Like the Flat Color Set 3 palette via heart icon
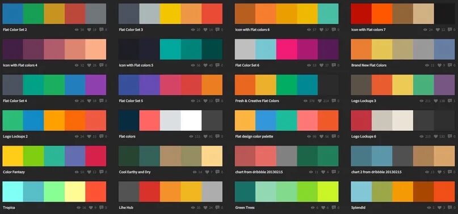 205,30
